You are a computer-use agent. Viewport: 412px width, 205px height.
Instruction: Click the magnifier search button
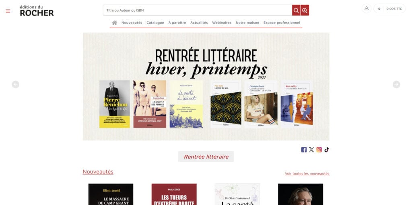(x=296, y=10)
